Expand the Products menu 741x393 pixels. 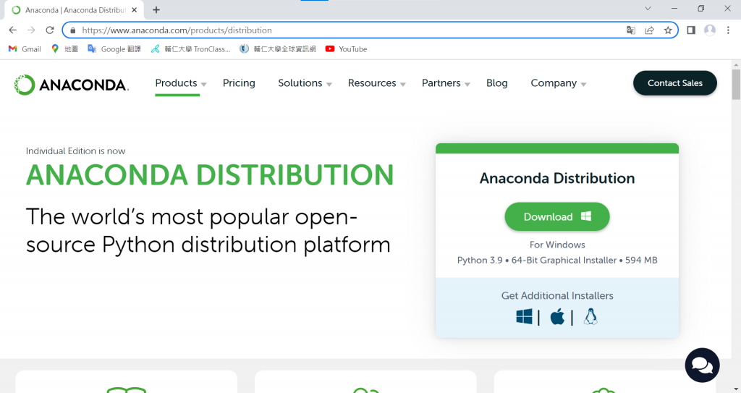point(180,83)
